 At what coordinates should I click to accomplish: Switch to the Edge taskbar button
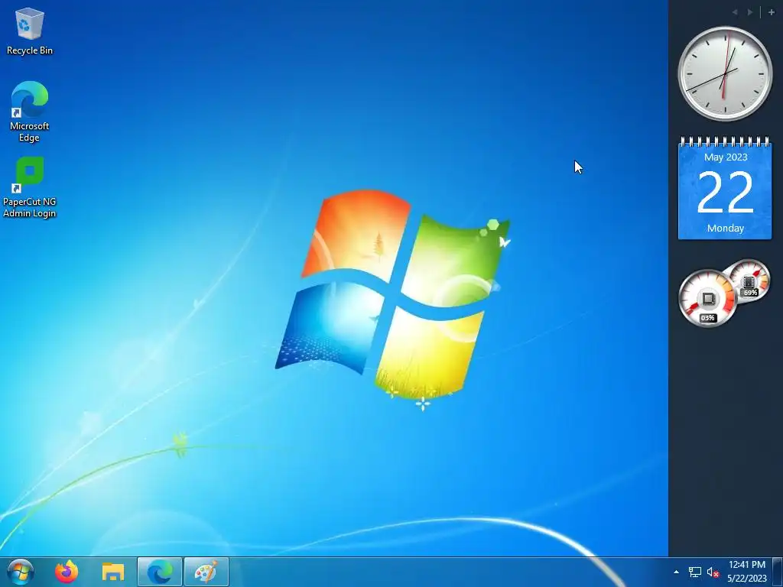pyautogui.click(x=160, y=572)
